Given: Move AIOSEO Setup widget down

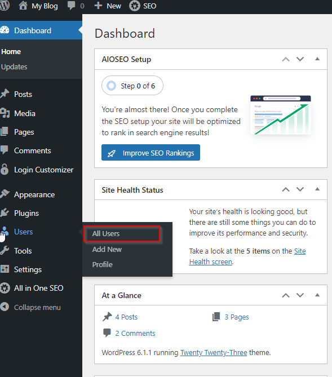Looking at the screenshot, I should 300,59.
